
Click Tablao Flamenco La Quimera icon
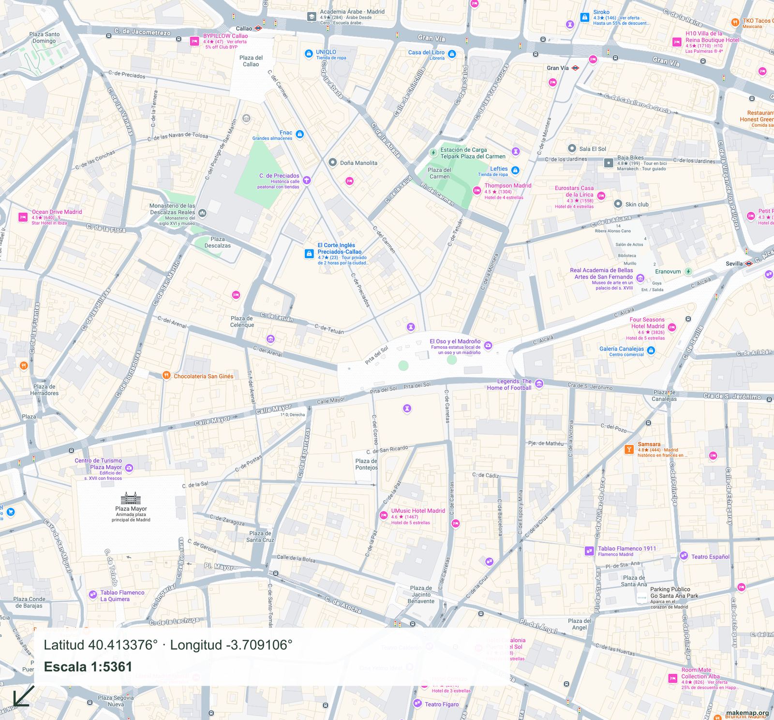[93, 594]
